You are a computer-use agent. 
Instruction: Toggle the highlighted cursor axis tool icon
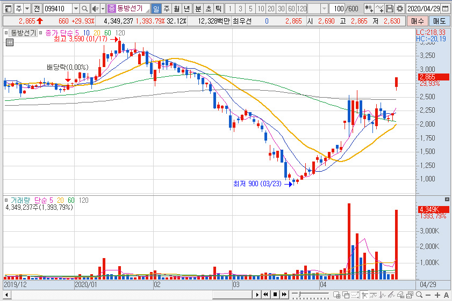364,295
